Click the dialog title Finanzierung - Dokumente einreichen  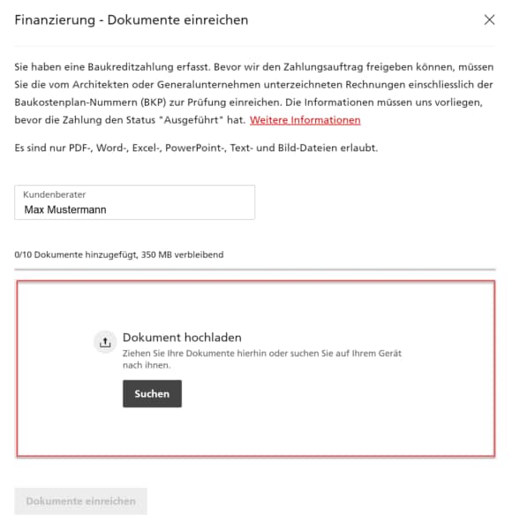pos(132,19)
